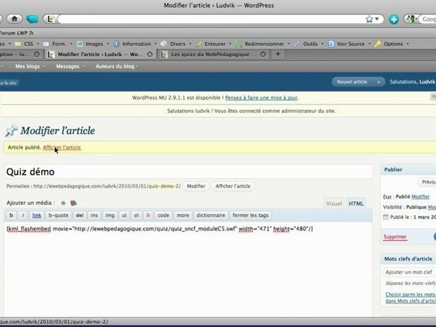Click the HTML editor text area
Viewport: 436px width, 327px height.
pos(188,268)
